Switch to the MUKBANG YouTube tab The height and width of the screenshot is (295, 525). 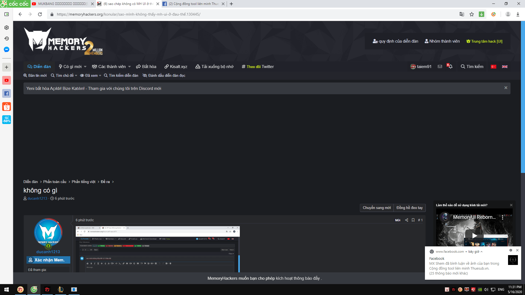63,4
